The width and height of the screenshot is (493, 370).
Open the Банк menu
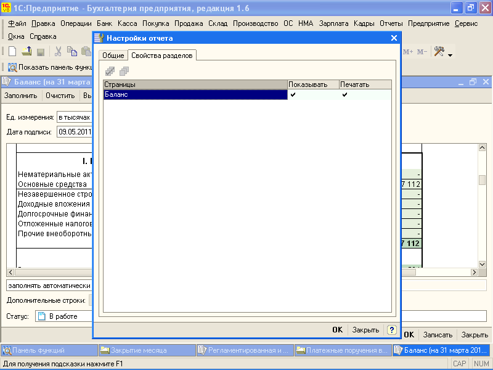point(104,23)
